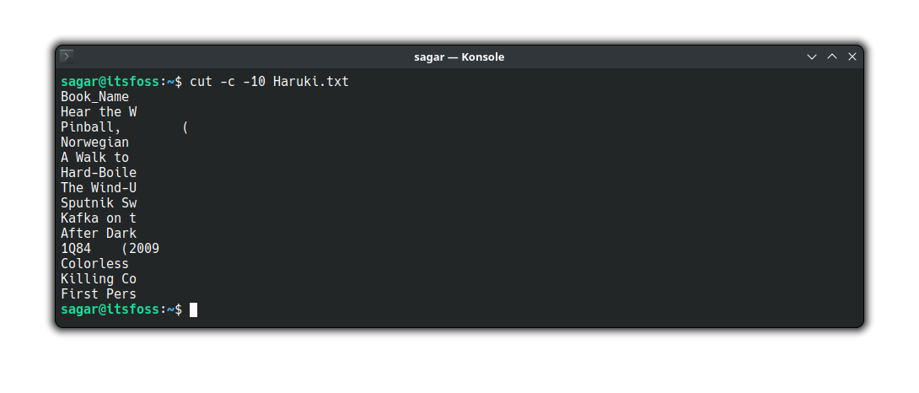Image resolution: width=919 pixels, height=393 pixels.
Task: Click the 'Hear the W' output line
Action: [99, 112]
